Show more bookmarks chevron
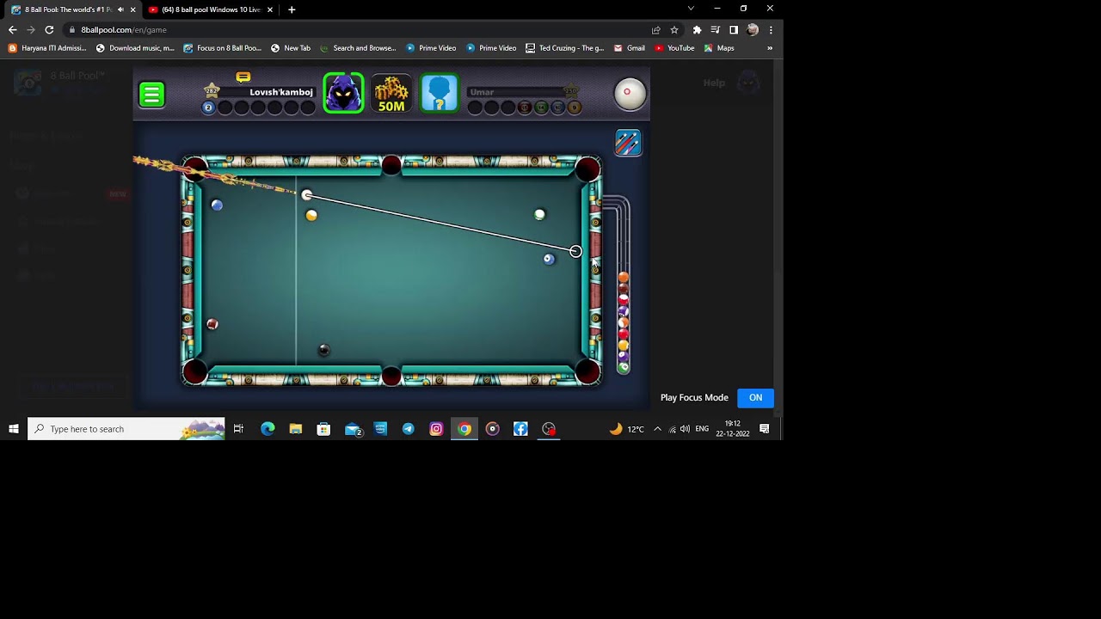The width and height of the screenshot is (1101, 619). point(770,48)
